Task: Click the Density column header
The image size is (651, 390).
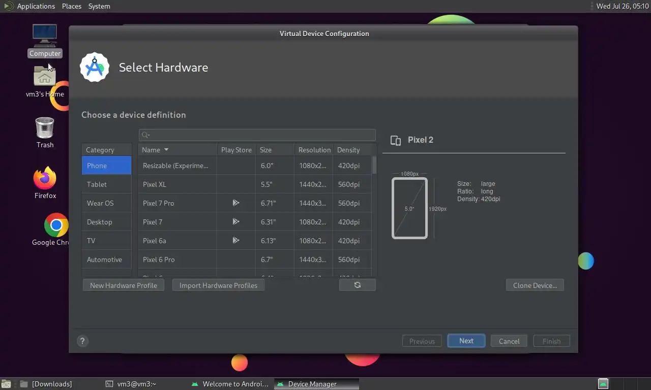Action: pyautogui.click(x=352, y=150)
